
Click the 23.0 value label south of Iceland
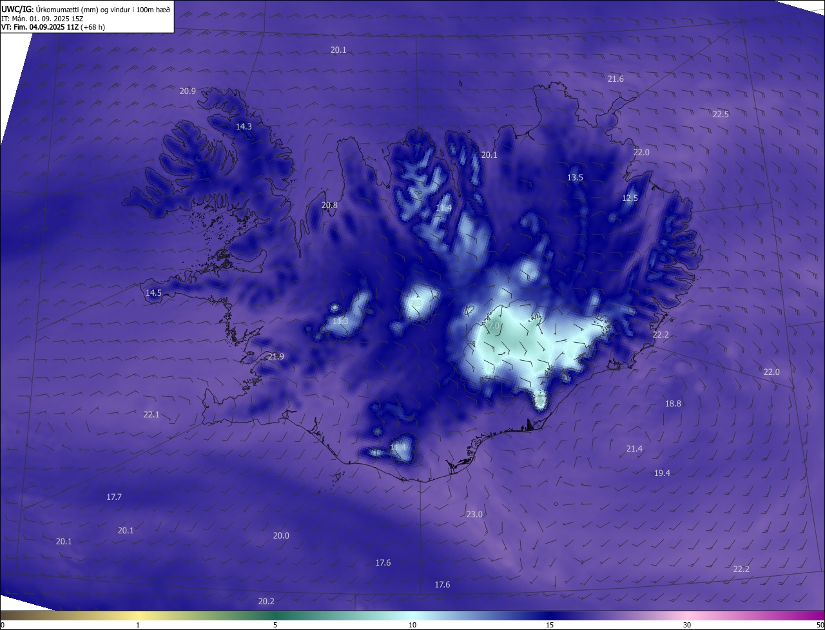tap(474, 514)
